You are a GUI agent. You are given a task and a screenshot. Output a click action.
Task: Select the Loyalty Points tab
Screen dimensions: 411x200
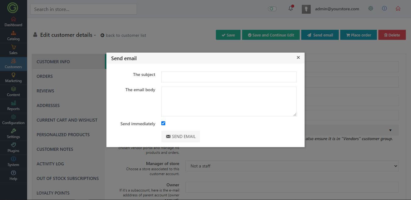(68, 193)
